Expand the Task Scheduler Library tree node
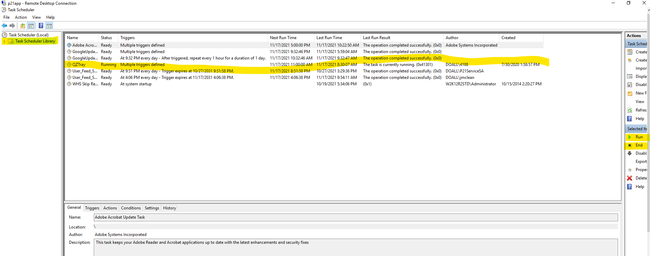This screenshot has height=256, width=651. click(4, 41)
